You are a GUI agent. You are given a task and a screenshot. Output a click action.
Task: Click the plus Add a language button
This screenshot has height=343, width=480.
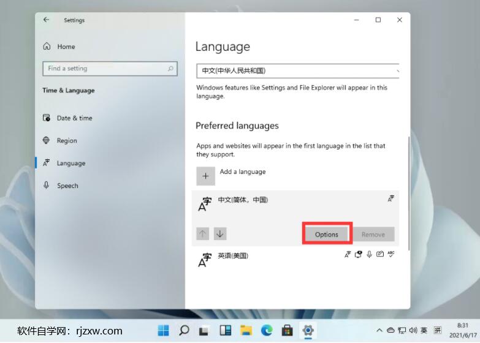tap(206, 176)
